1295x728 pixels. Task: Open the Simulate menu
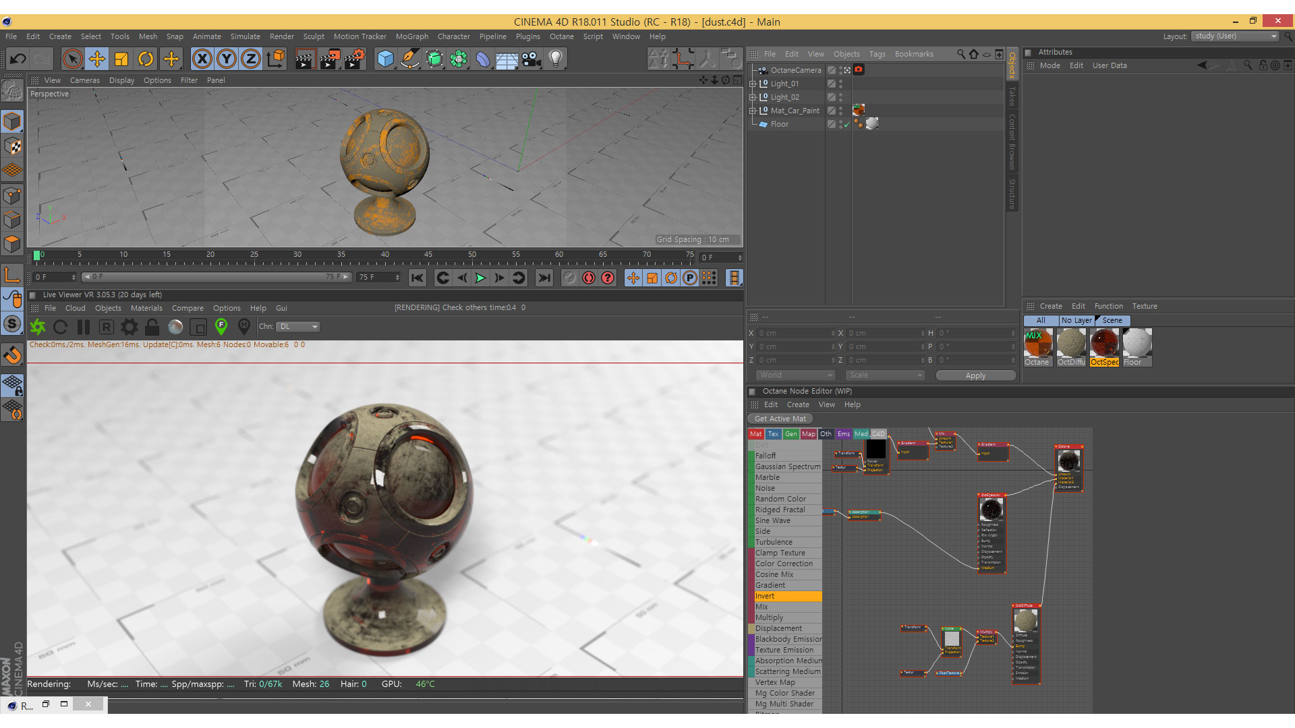pos(245,36)
